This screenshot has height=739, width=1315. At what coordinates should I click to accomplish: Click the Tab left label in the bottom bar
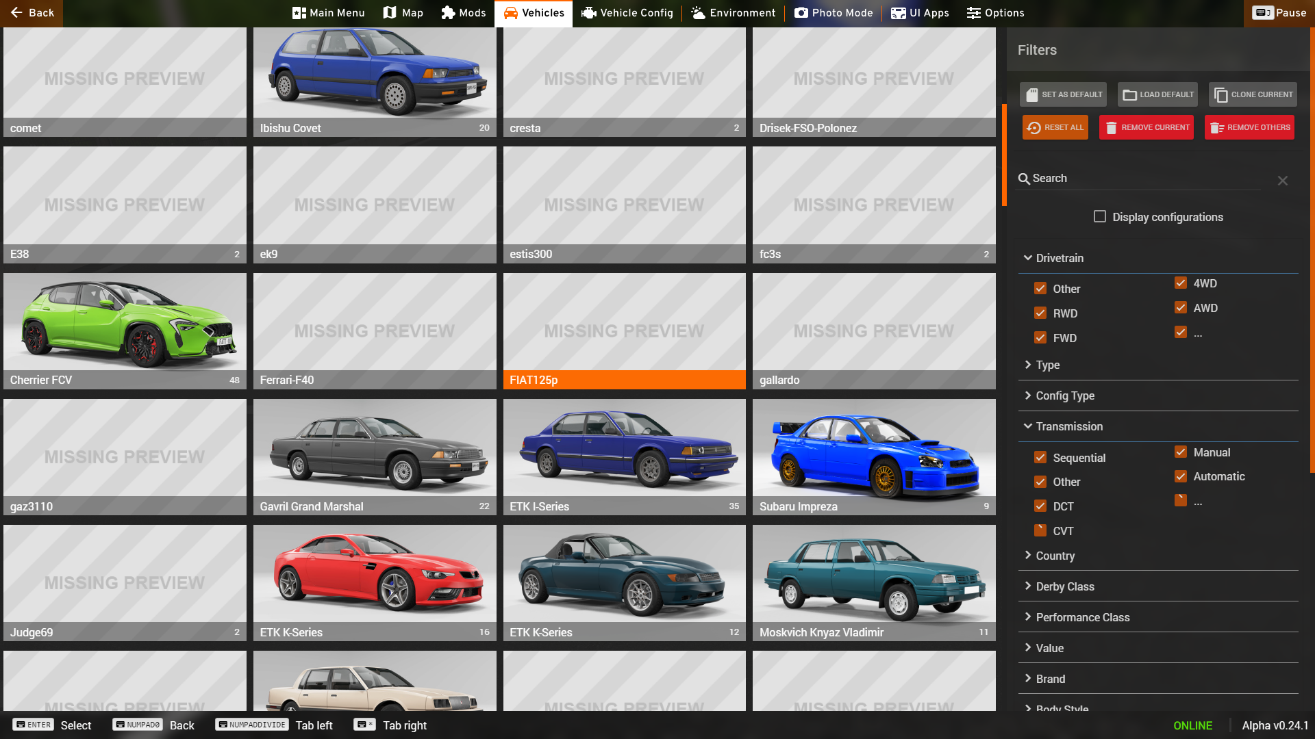(314, 725)
